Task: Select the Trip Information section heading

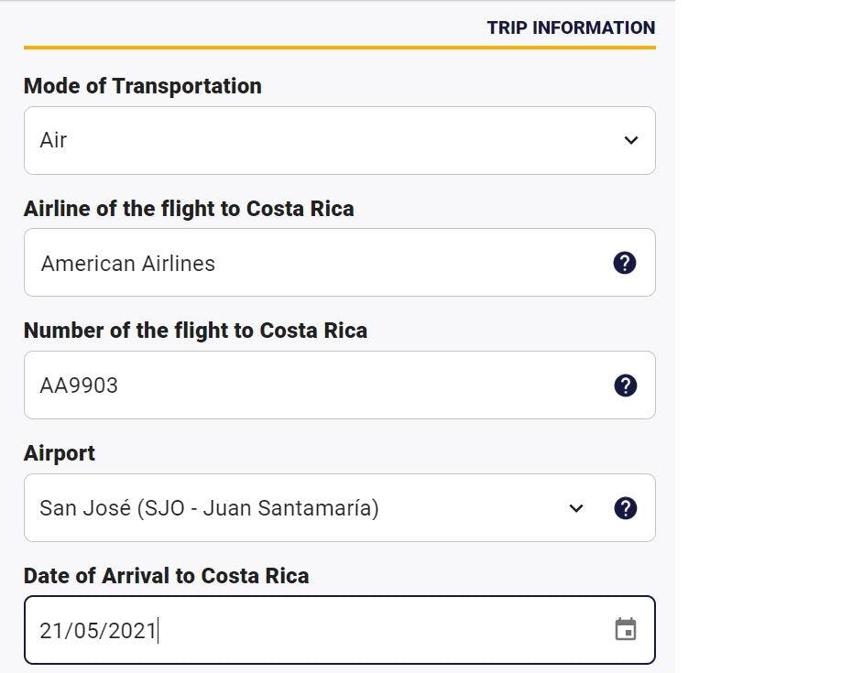Action: (x=571, y=27)
